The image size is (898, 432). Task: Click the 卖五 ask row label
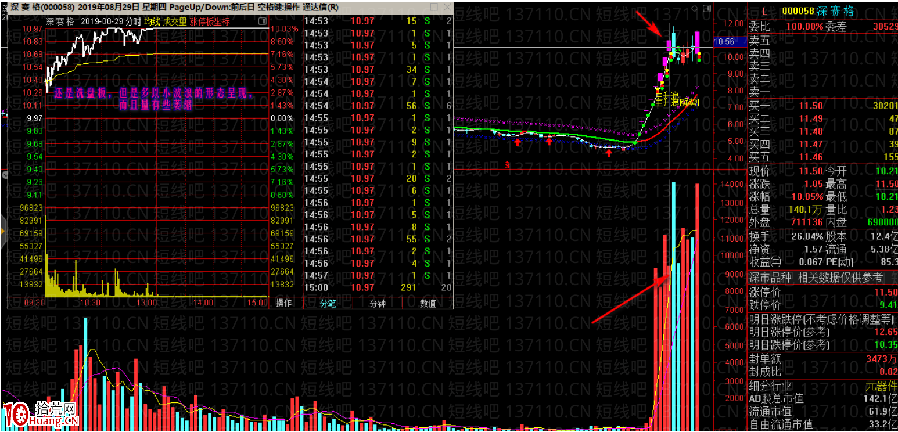[x=759, y=41]
